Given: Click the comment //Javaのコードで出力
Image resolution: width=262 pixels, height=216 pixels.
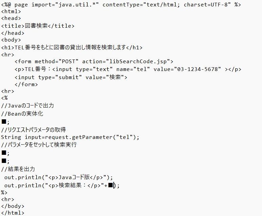Looking at the screenshot, I should tap(27, 105).
